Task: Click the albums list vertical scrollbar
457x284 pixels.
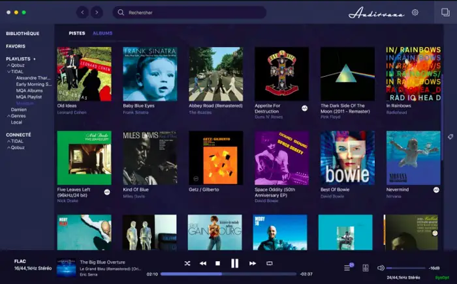Action: coord(442,117)
